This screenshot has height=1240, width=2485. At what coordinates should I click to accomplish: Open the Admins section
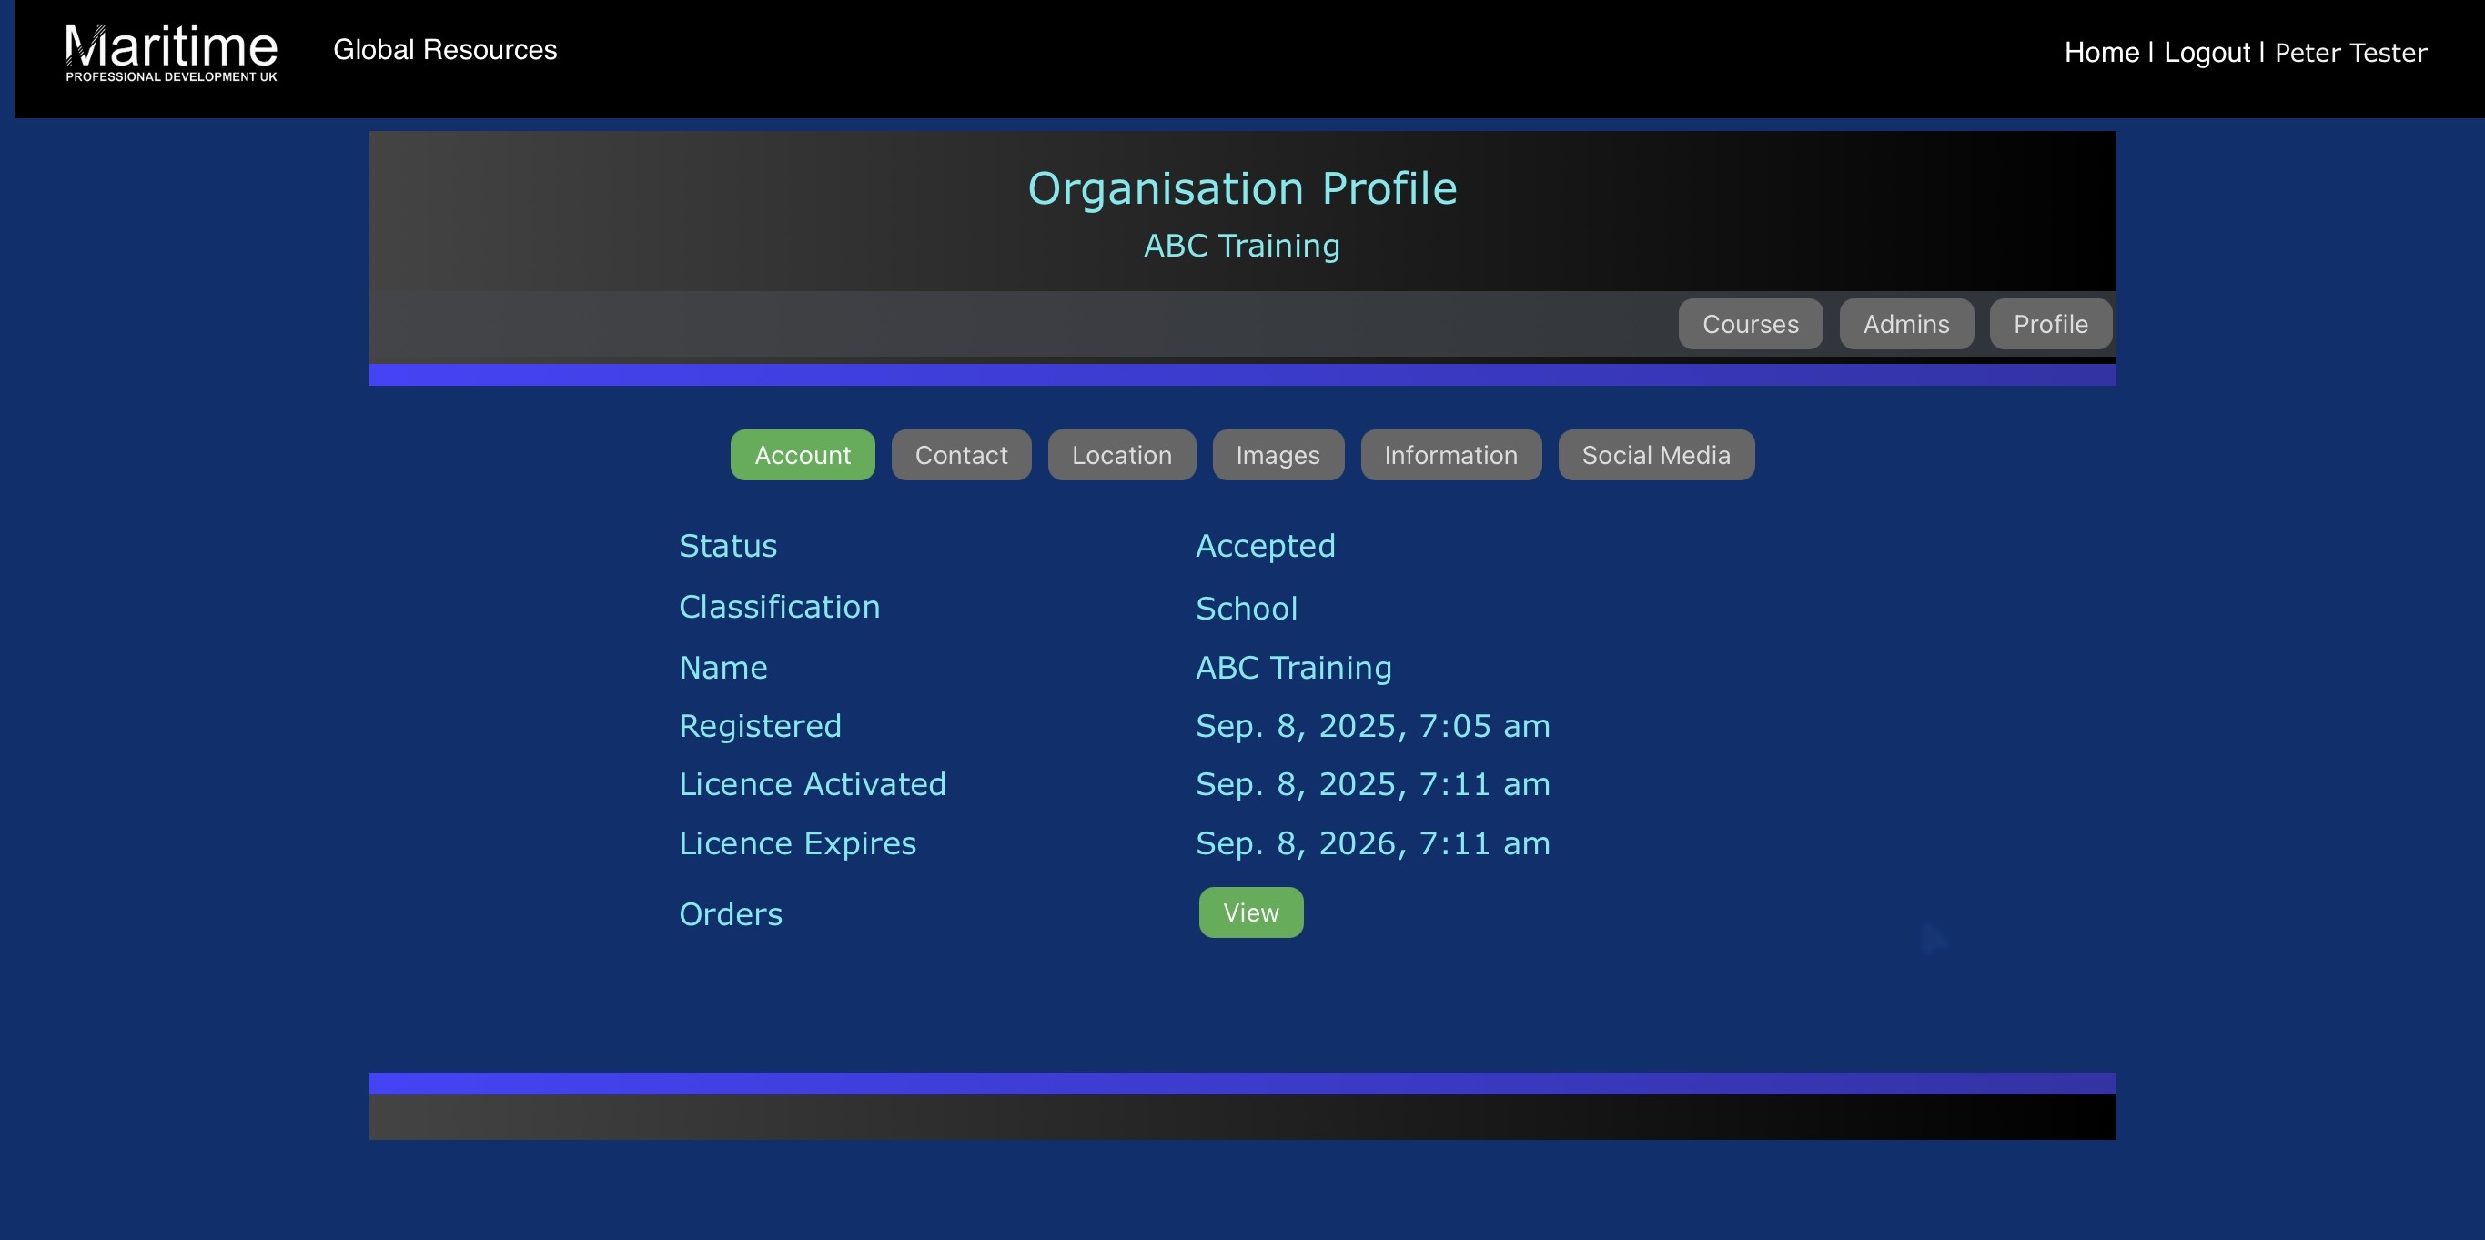pos(1905,324)
